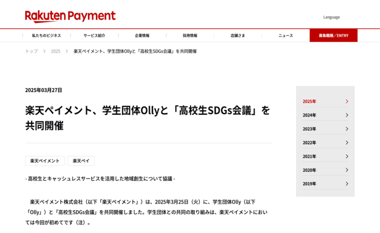Screen dimensions: 380x233
Task: Expand 2025年 archive chevron
Action: click(347, 102)
